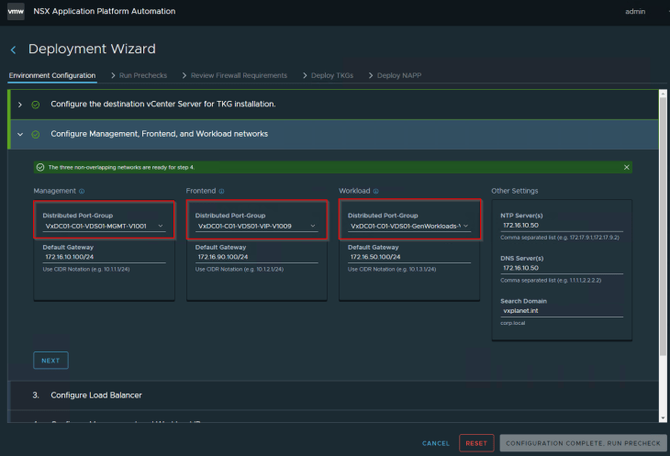This screenshot has height=456, width=670.
Task: Click the CANCEL link
Action: (436, 443)
